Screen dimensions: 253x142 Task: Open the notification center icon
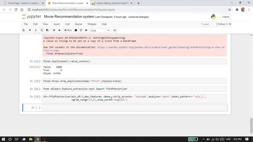point(247,139)
